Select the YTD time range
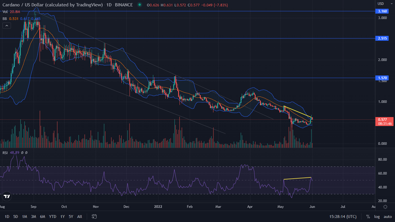The width and height of the screenshot is (395, 222). [x=52, y=217]
